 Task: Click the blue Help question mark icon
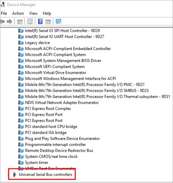click(x=40, y=21)
